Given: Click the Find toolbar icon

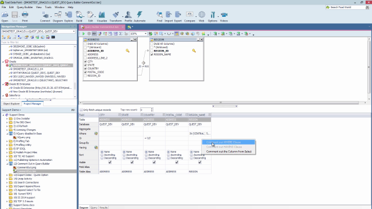Looking at the screenshot, I should click(159, 17).
